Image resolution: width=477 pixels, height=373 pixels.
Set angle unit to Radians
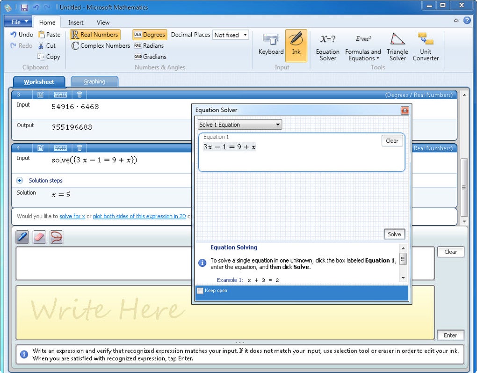149,46
